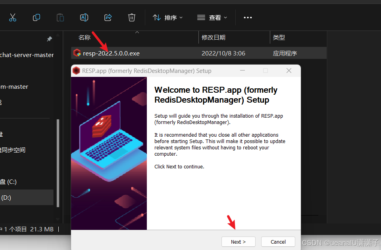Click the Copy icon in Explorer toolbar
This screenshot has height=250, width=381.
pos(37,17)
